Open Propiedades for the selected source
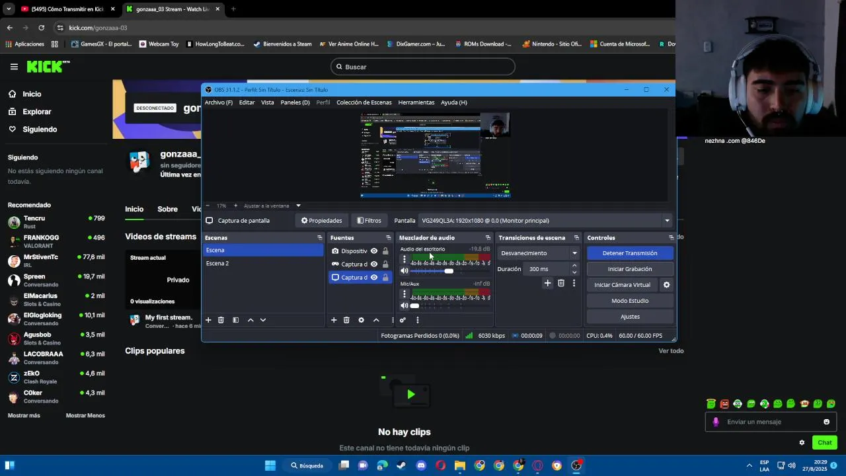Screen dimensions: 846x476 [x=322, y=221]
